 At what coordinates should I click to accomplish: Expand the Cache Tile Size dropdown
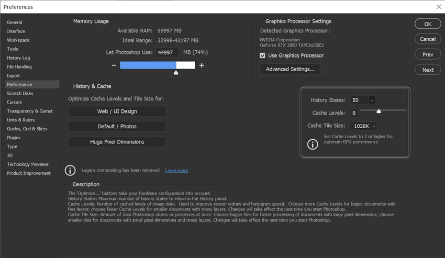pos(373,126)
